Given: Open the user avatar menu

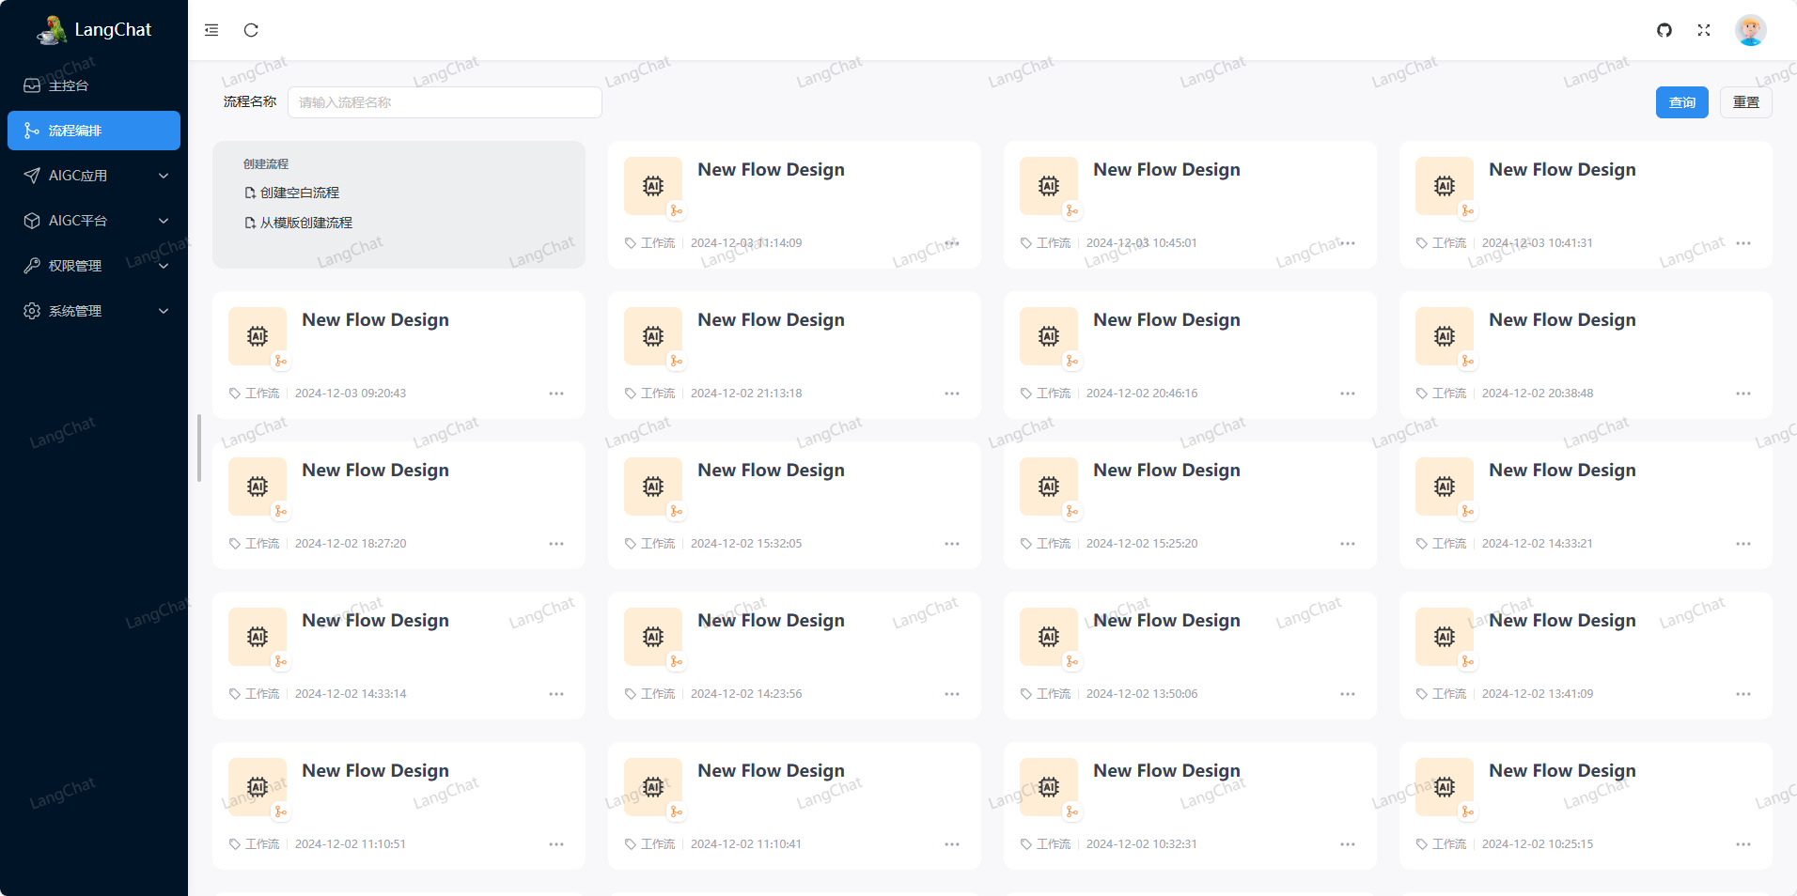Looking at the screenshot, I should click(x=1750, y=30).
